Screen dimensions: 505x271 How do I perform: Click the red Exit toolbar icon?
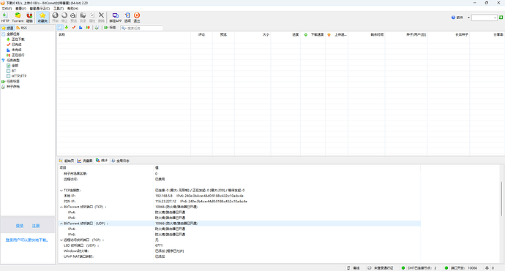coord(137,17)
